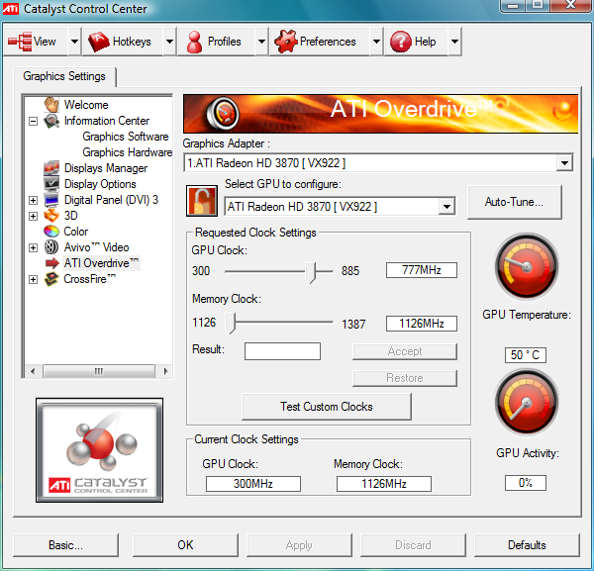Screen dimensions: 594x571
Task: Open the Graphics Adapter dropdown
Action: tap(564, 163)
